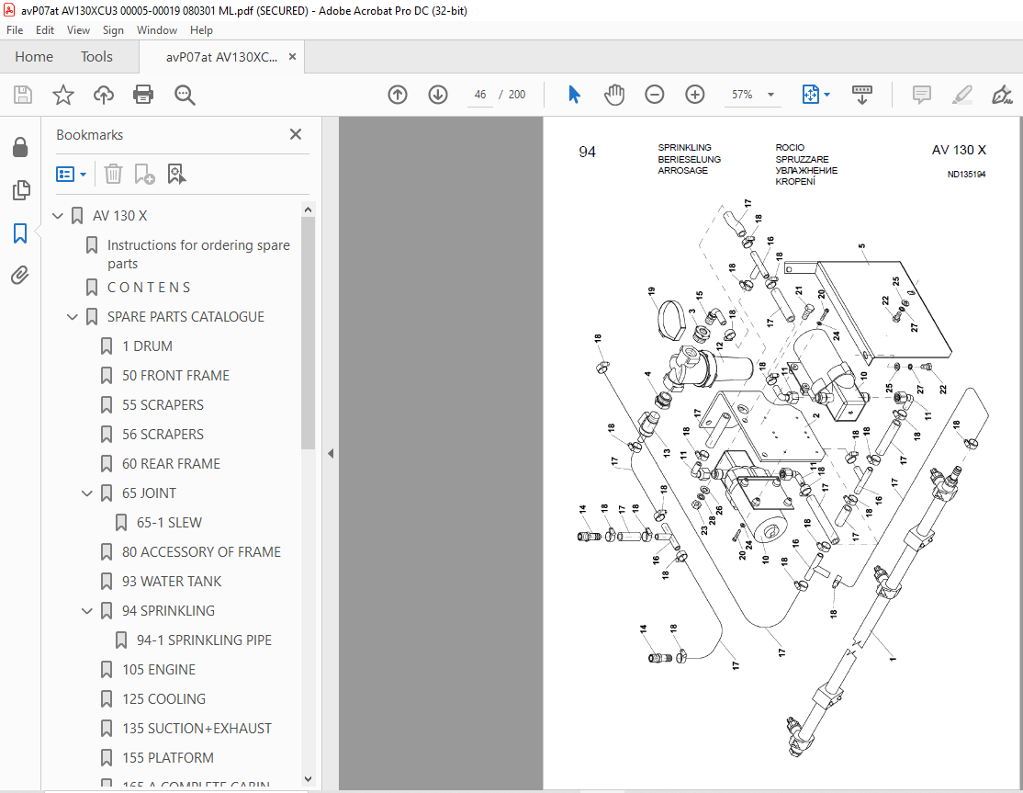Add document to starred favorites
This screenshot has height=793, width=1023.
pyautogui.click(x=63, y=95)
